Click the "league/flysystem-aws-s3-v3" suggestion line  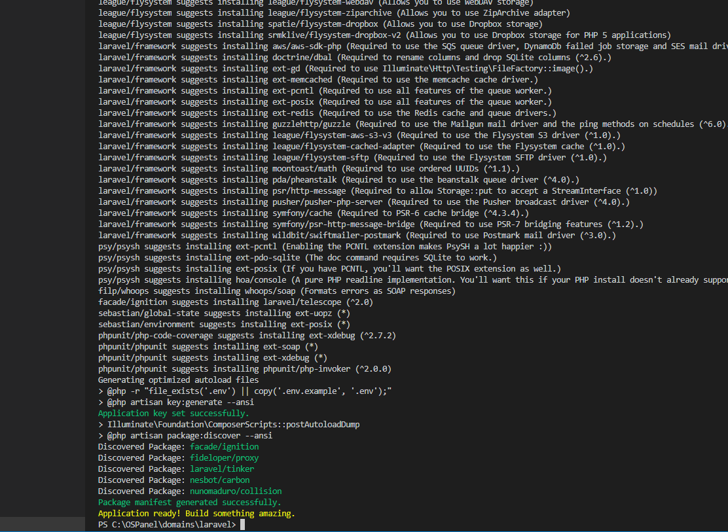(x=359, y=135)
